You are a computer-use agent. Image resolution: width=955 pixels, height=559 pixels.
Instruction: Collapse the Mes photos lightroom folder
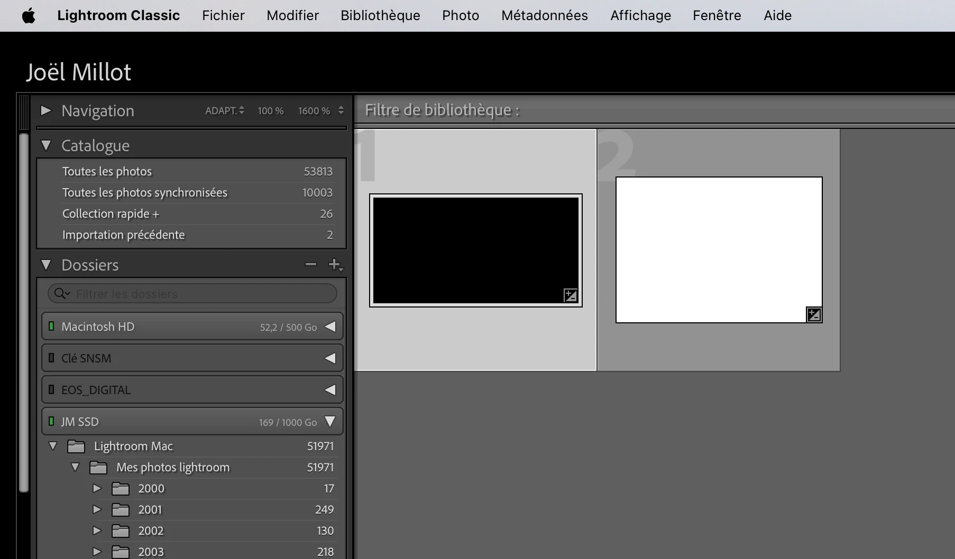[75, 467]
